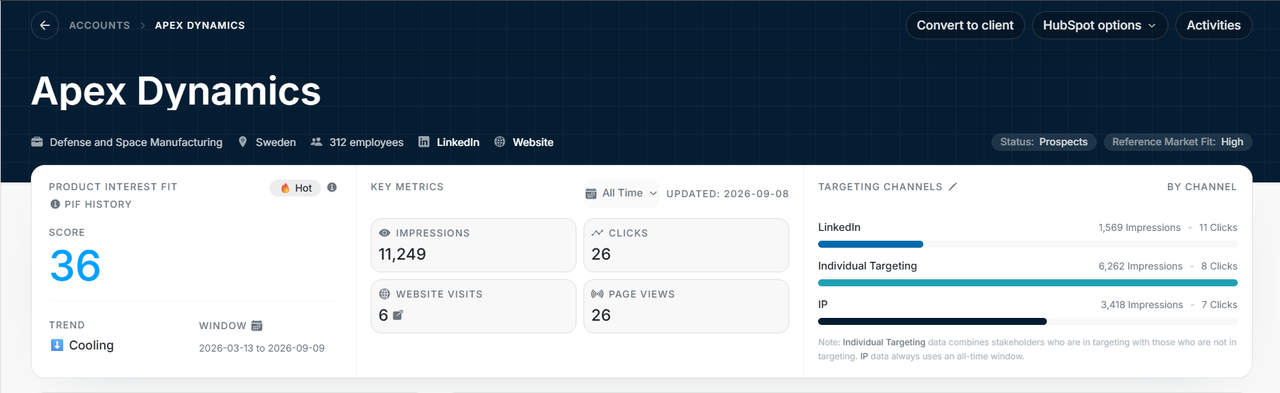Click the info icon next to Hot

[332, 187]
